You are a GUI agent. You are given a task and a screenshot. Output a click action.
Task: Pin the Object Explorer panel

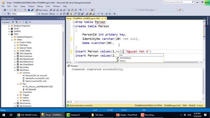click(60, 18)
